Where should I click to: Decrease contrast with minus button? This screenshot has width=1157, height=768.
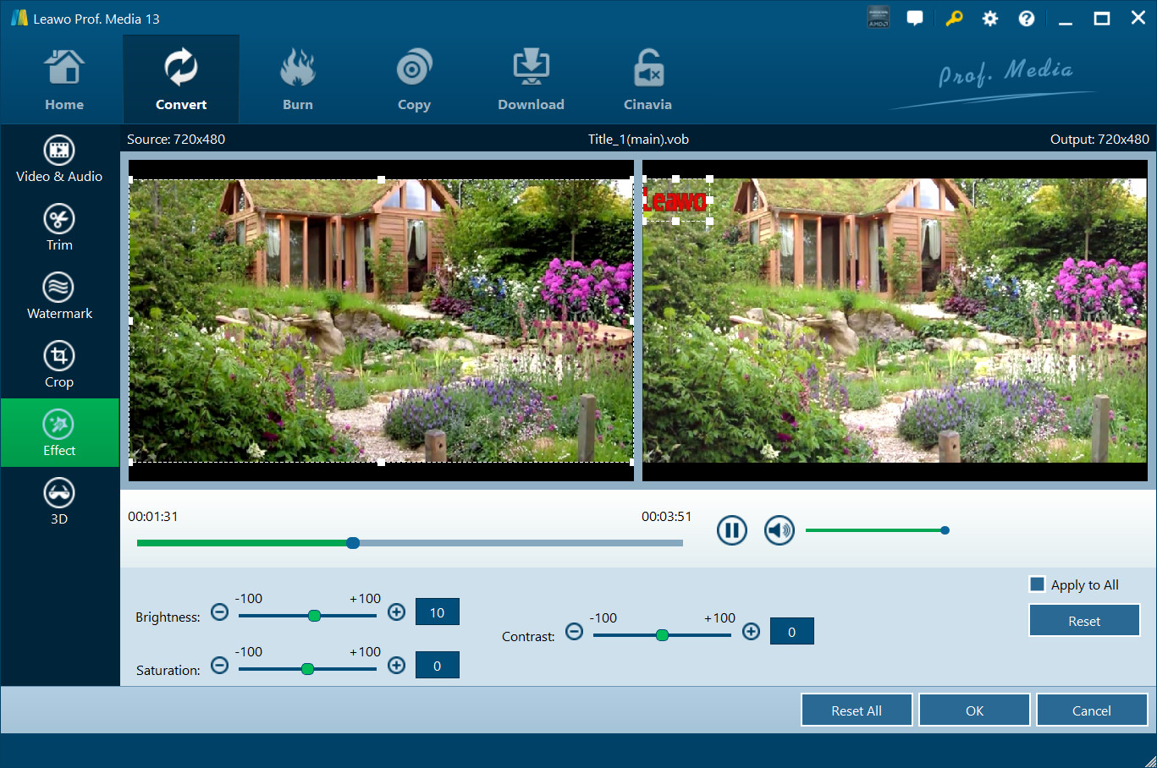[574, 631]
